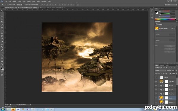The width and height of the screenshot is (178, 111).
Task: Select the Eraser tool
Action: (2, 39)
